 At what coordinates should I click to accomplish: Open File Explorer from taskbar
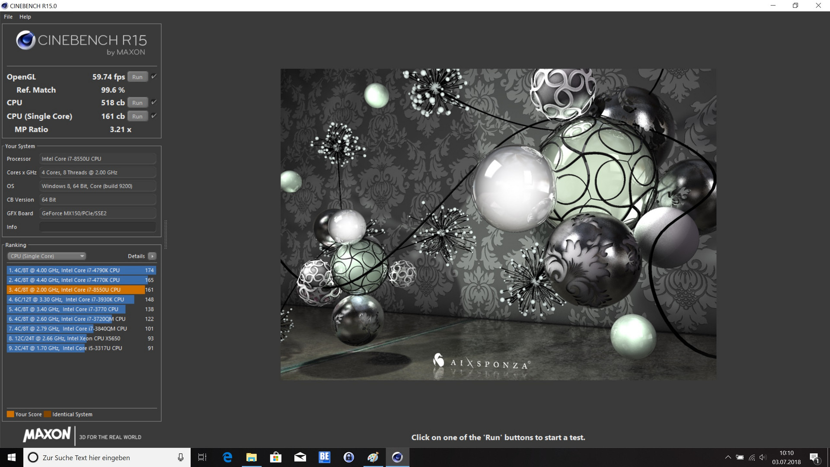[x=252, y=457]
